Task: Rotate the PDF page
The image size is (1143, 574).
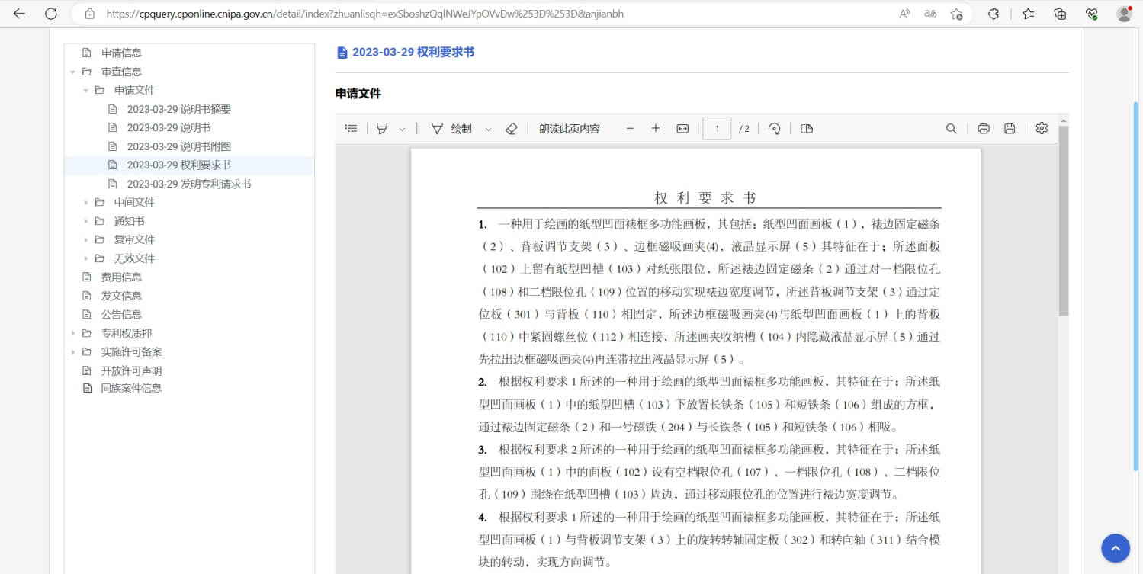Action: point(774,129)
